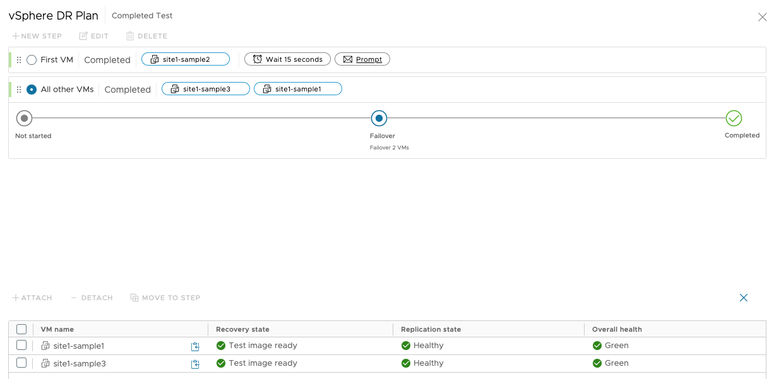
Task: Click the VM name column header
Action: click(x=57, y=329)
